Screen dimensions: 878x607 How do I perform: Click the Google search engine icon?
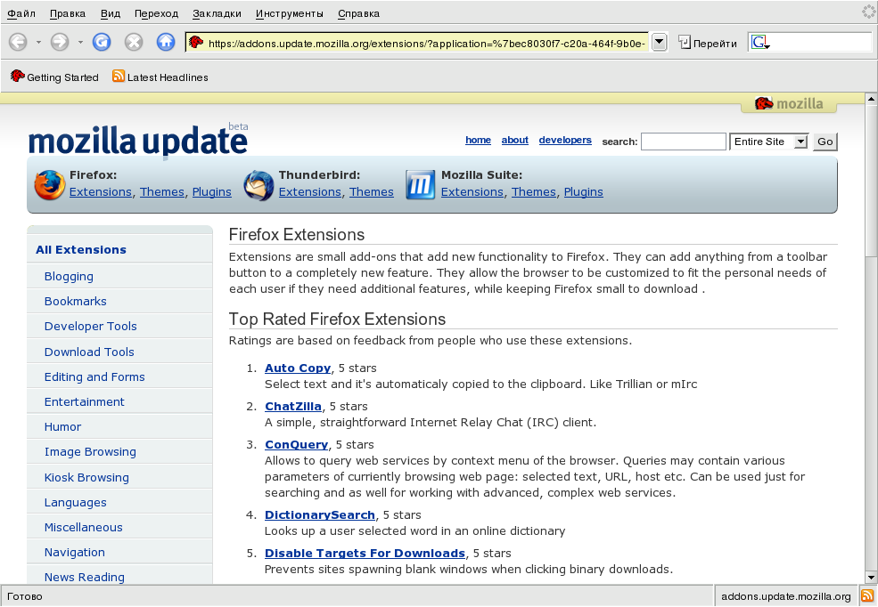pyautogui.click(x=759, y=43)
